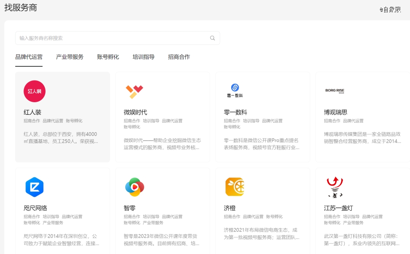This screenshot has width=410, height=254.
Task: Click the 江苏一盏灯 description mentioning 武汉第一盏灯
Action: (362, 240)
